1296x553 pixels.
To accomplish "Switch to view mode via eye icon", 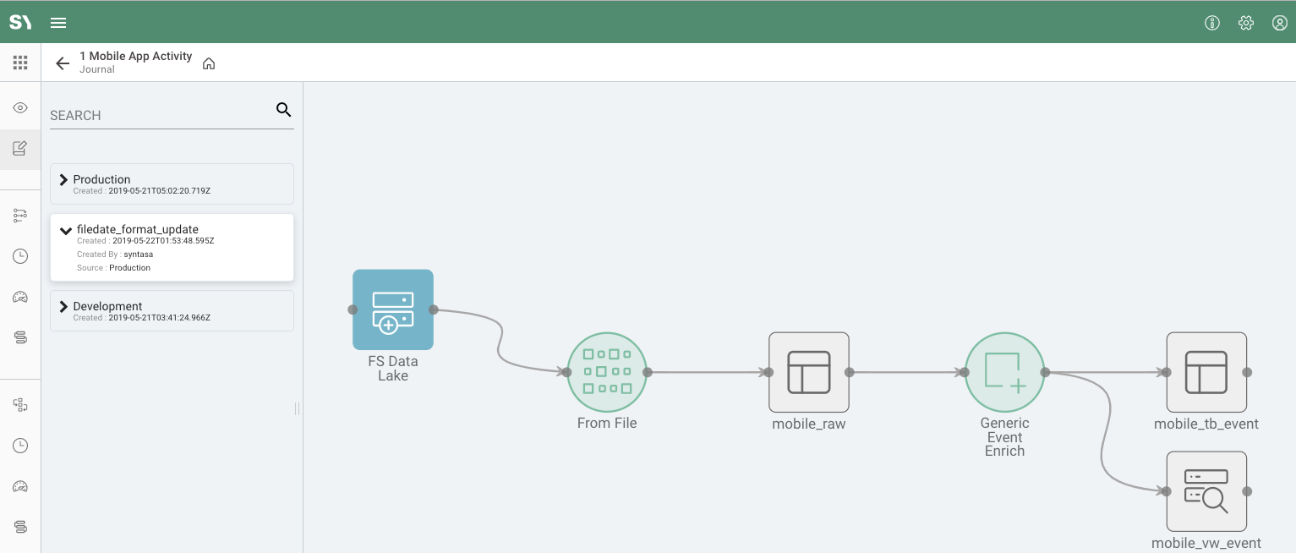I will [x=20, y=107].
